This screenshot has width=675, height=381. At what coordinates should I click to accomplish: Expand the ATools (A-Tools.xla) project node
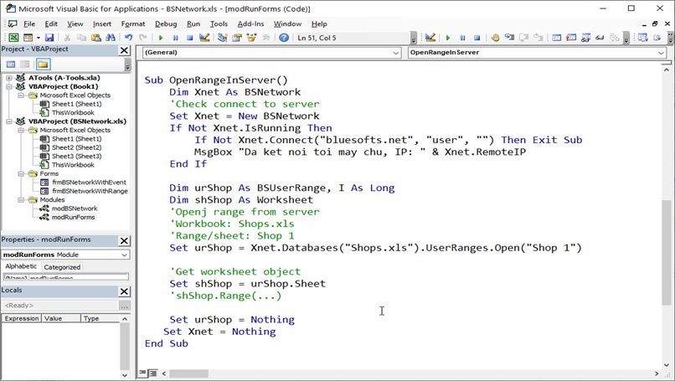coord(8,78)
